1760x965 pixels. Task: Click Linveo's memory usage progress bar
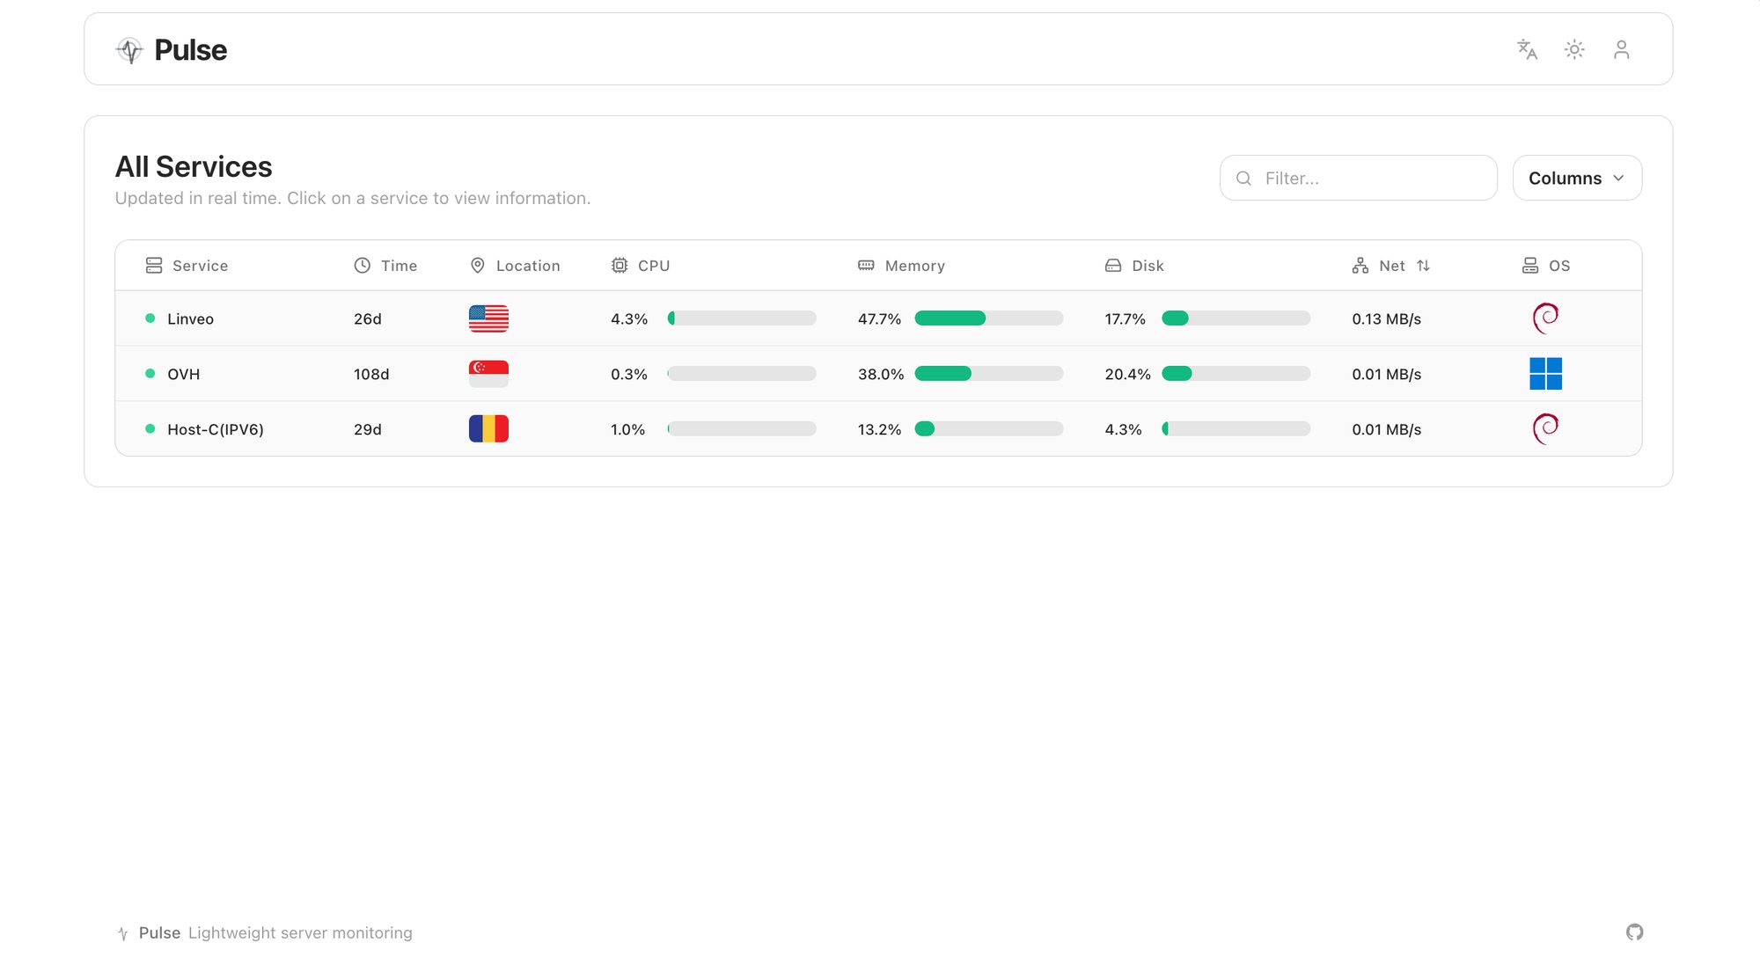988,318
